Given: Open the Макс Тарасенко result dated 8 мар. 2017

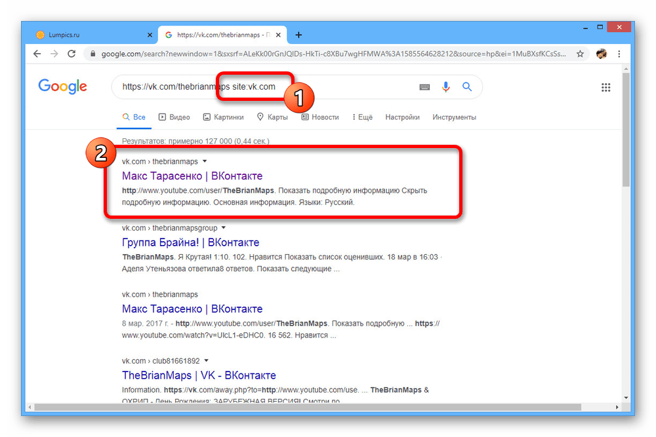Looking at the screenshot, I should (192, 309).
